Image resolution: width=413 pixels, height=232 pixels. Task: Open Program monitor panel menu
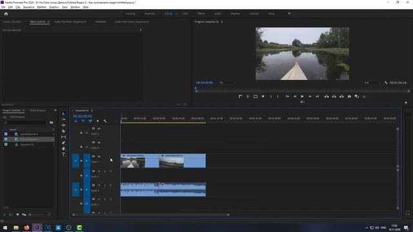[x=222, y=22]
